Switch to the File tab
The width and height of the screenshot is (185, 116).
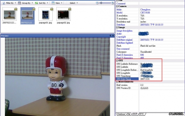click(129, 114)
